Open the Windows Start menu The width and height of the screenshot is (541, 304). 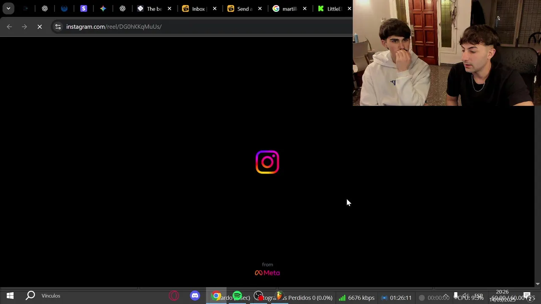pyautogui.click(x=10, y=296)
